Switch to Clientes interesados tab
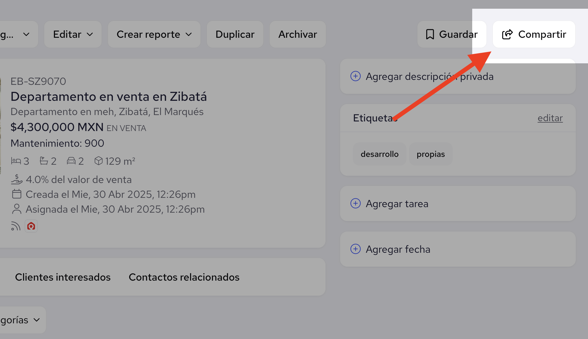The height and width of the screenshot is (339, 588). (63, 277)
